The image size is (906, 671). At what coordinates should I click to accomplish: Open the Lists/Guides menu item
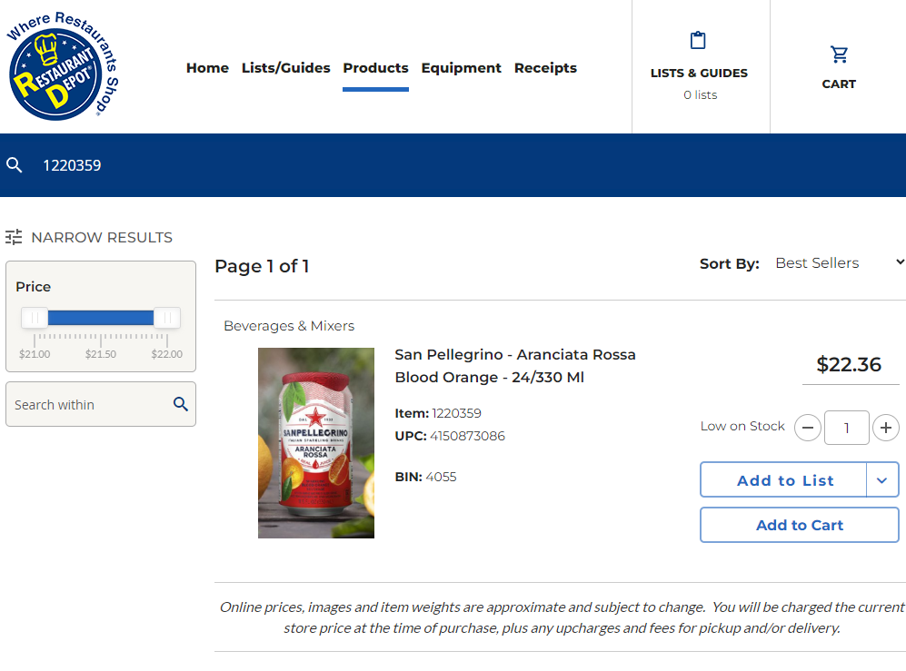(286, 68)
